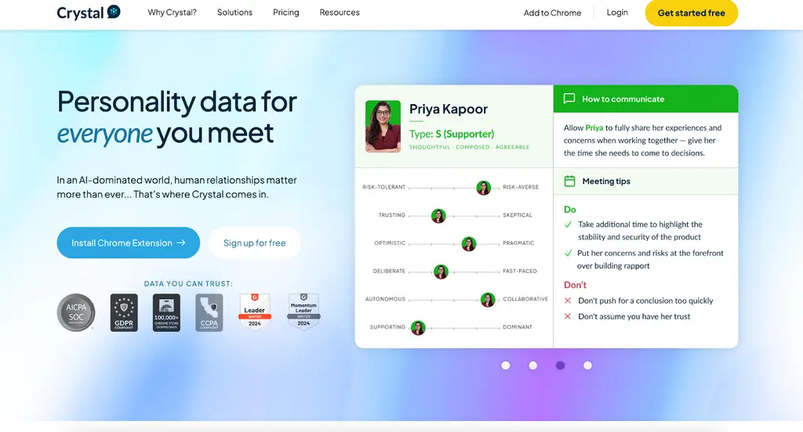Go to the Pricing page
803x432 pixels.
click(x=285, y=13)
